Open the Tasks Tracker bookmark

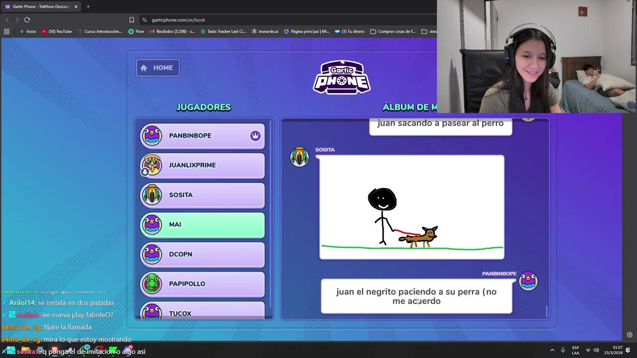pos(223,31)
